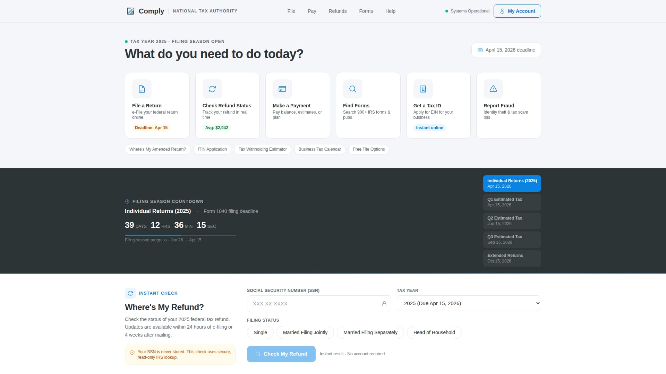Open Tax Withholding Estimator link
The width and height of the screenshot is (666, 374).
pos(263,149)
